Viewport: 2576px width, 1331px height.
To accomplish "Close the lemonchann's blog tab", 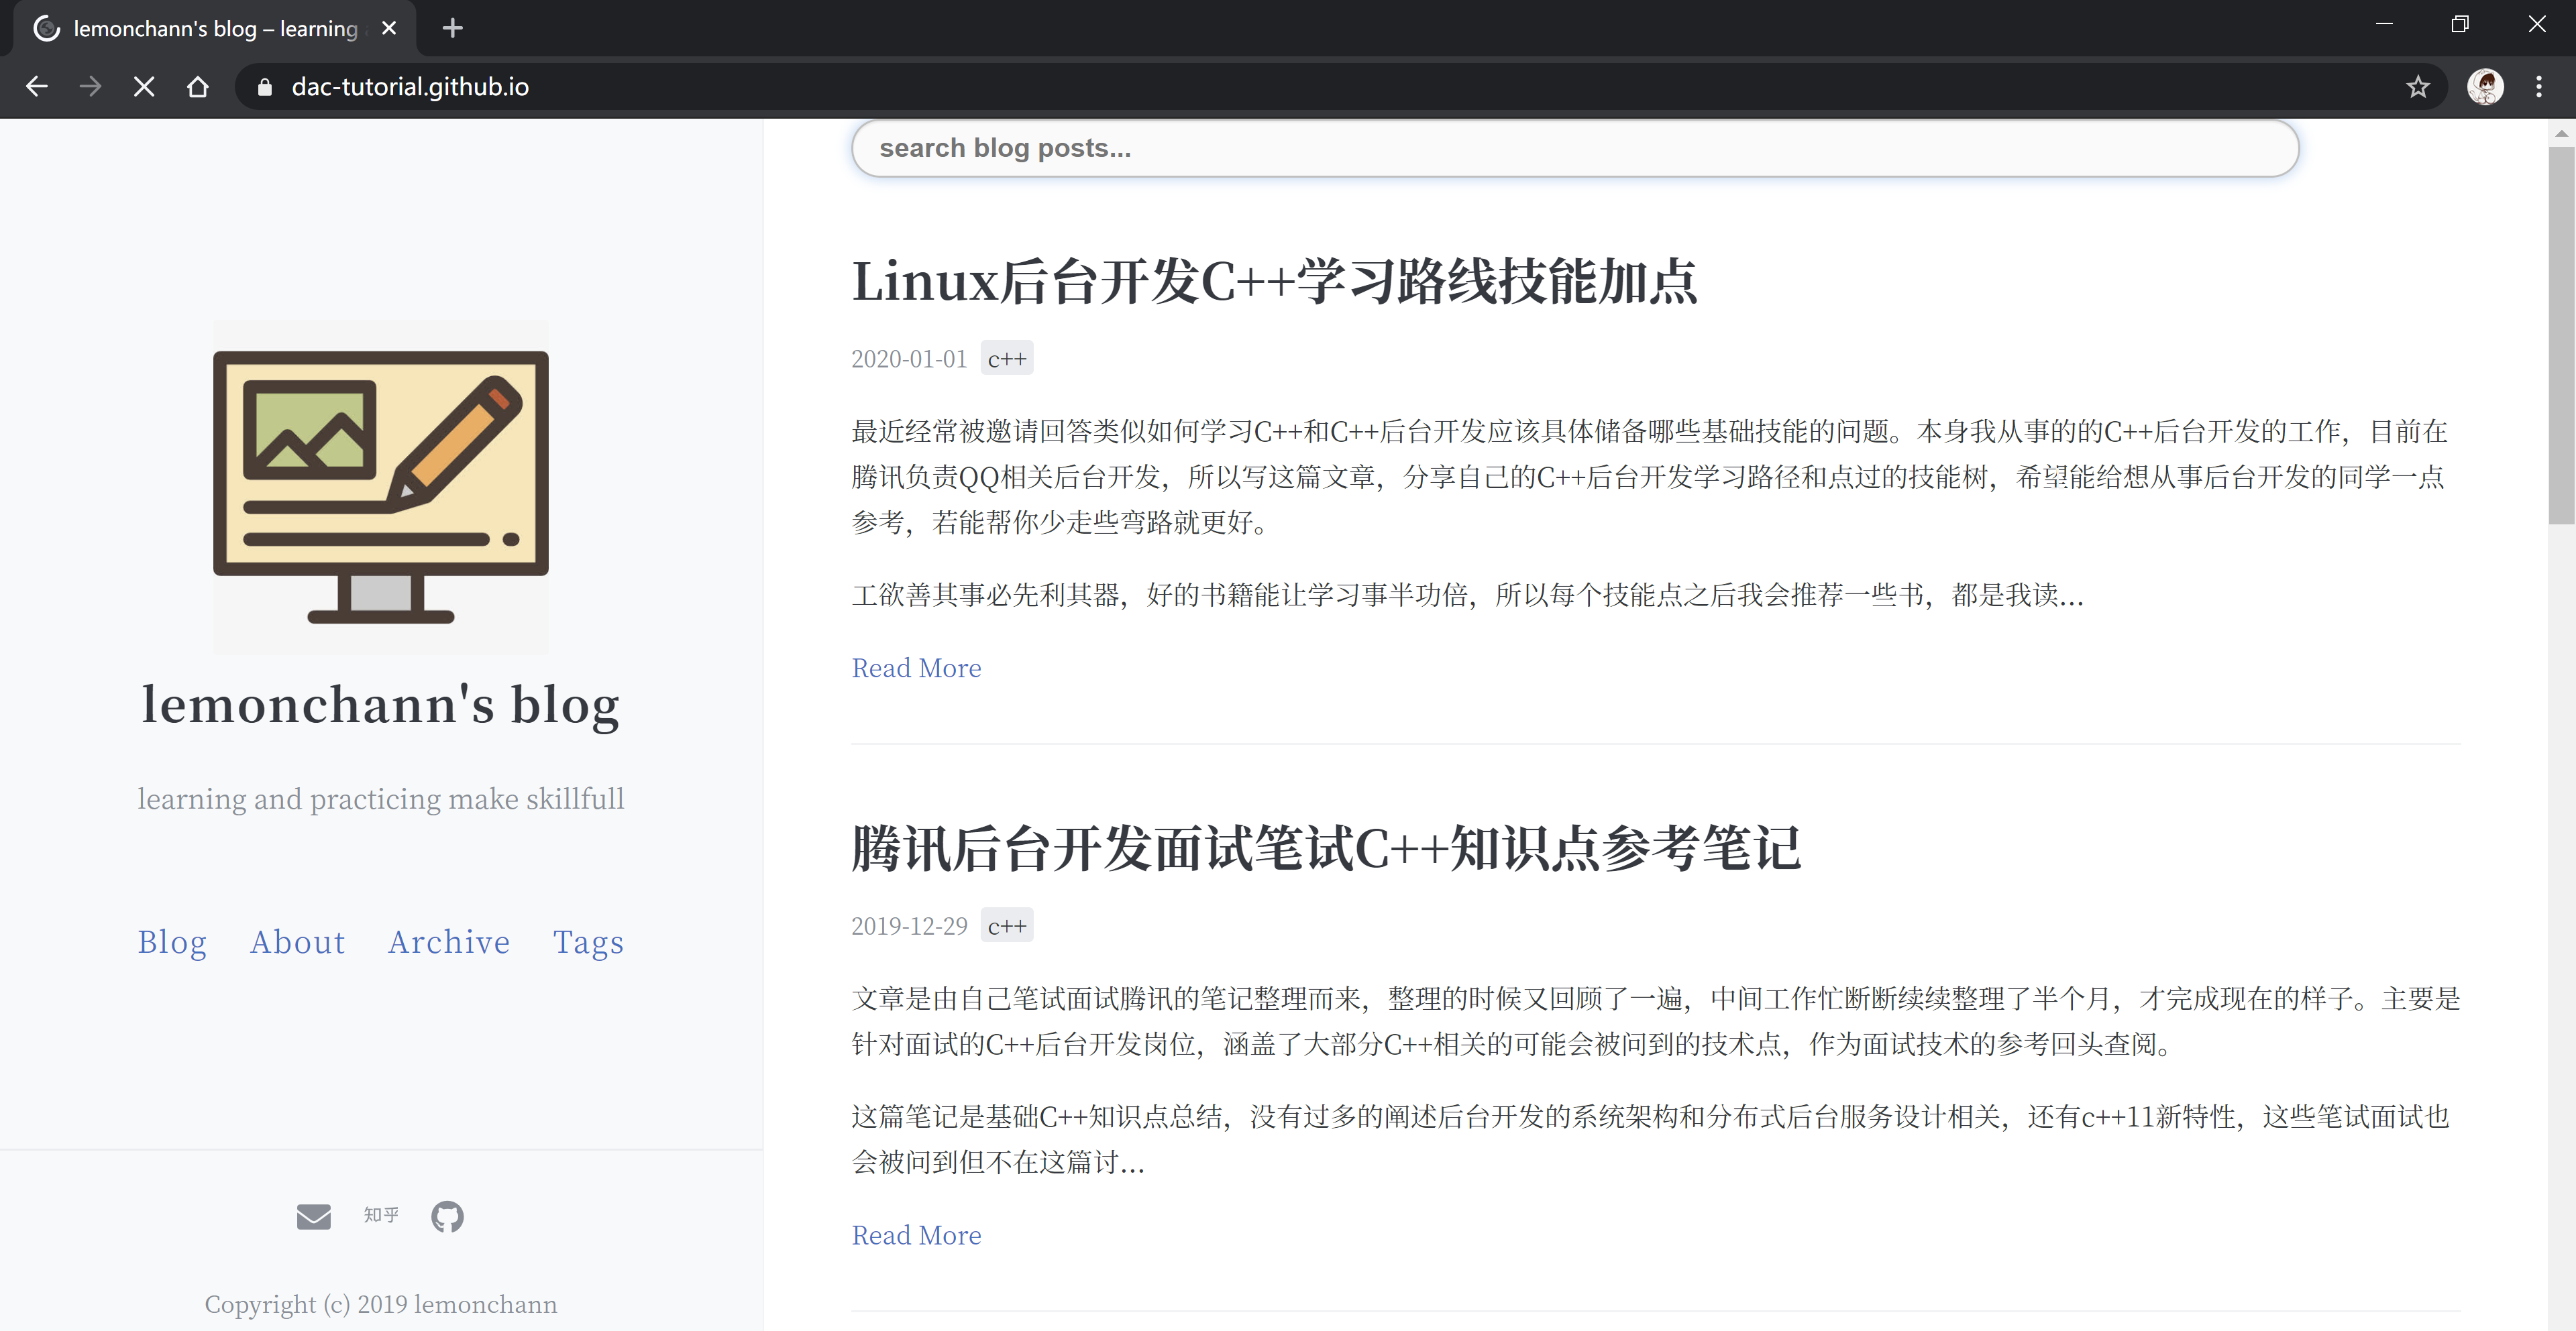I will (x=389, y=28).
